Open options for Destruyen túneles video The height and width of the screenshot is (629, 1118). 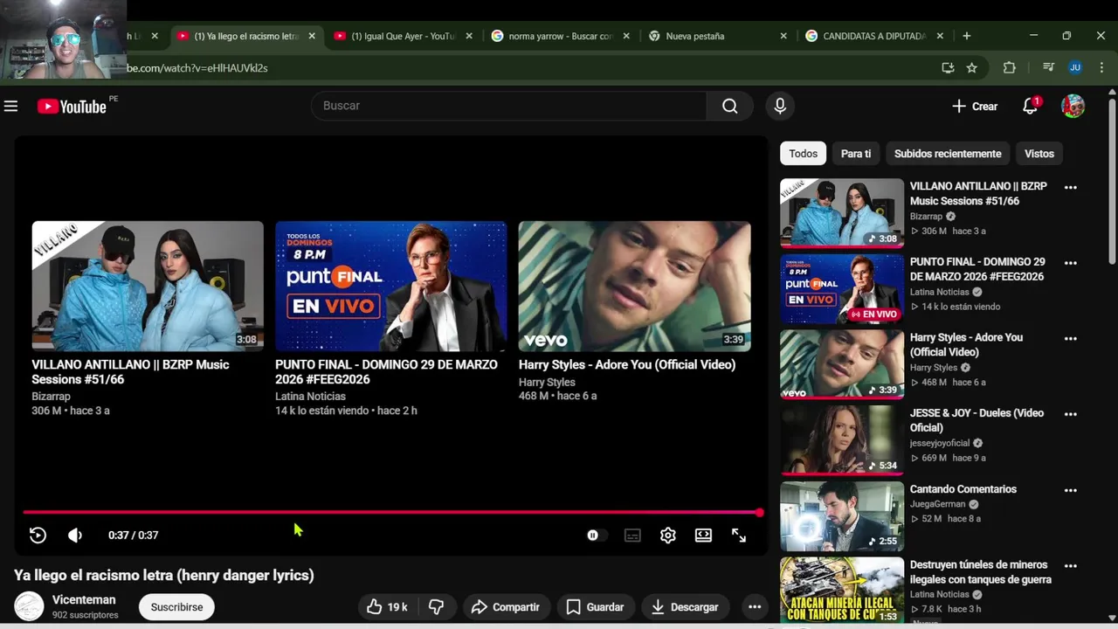point(1071,565)
